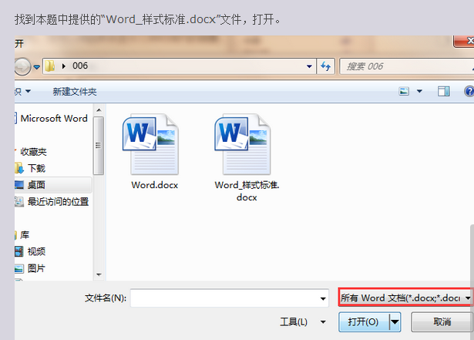474x340 pixels.
Task: Open the Word.docx file thumbnail
Action: click(150, 144)
